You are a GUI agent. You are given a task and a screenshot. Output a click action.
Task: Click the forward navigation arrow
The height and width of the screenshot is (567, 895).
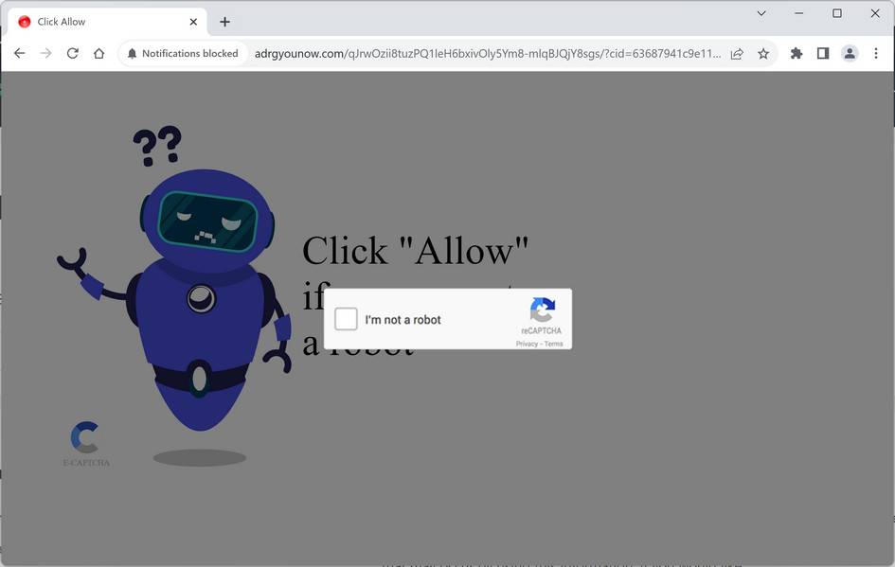click(x=45, y=53)
